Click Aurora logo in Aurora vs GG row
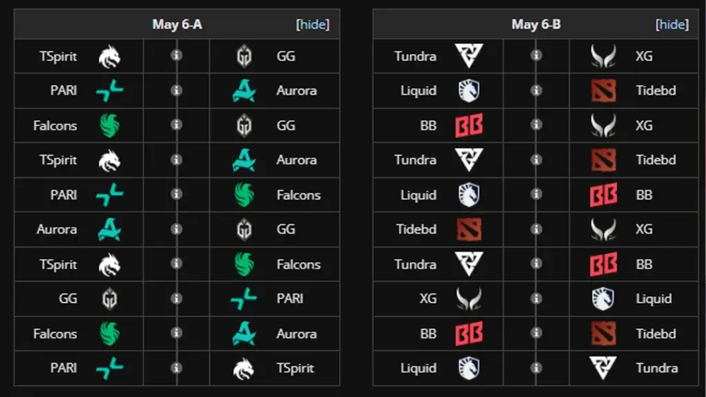This screenshot has height=397, width=706. [110, 230]
